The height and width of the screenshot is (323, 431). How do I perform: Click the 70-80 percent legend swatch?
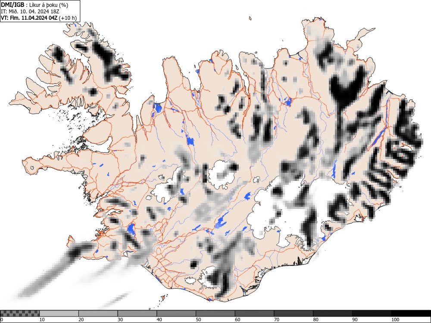[x=294, y=314]
